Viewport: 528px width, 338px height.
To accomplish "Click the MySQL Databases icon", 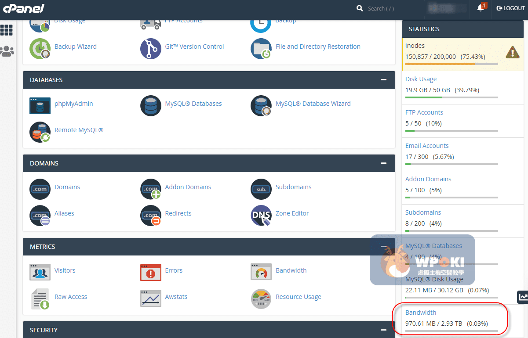I will click(x=151, y=105).
